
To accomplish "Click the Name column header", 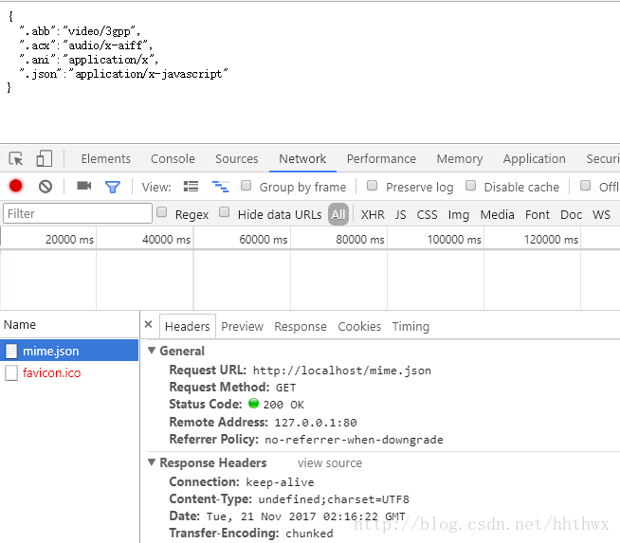I will [x=20, y=324].
